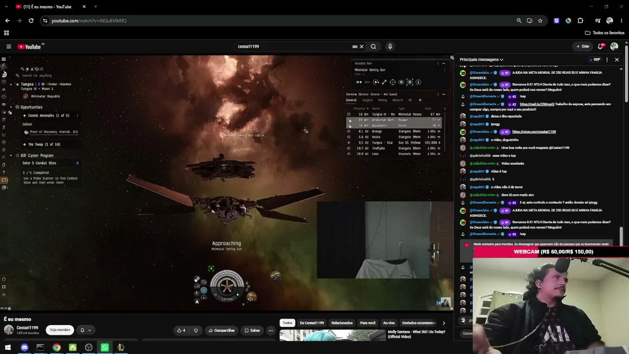Open the chat options three-dot menu

pos(607,59)
